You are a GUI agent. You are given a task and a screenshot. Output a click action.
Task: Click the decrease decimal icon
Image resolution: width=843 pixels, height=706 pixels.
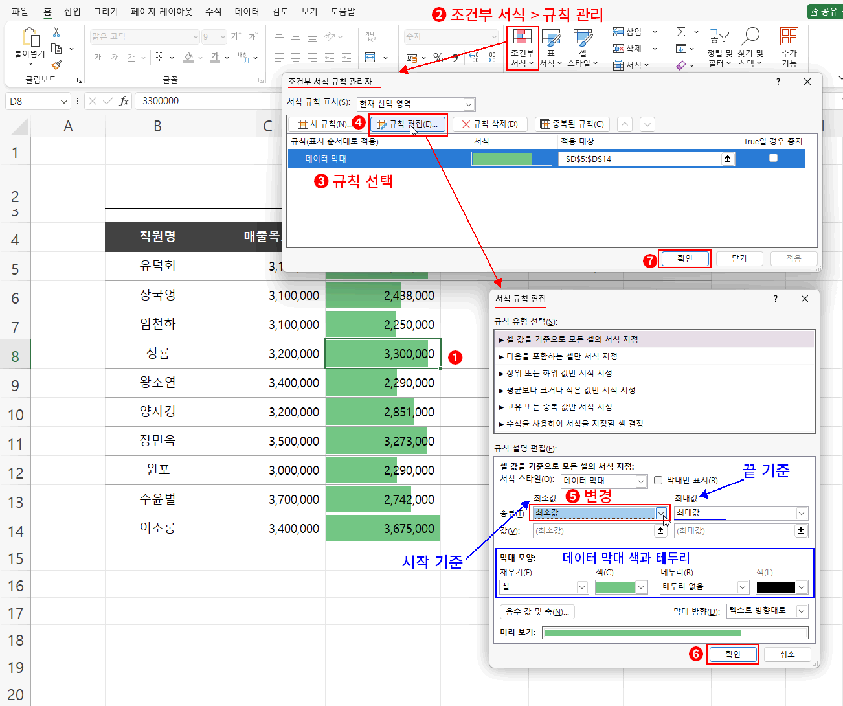[x=491, y=58]
